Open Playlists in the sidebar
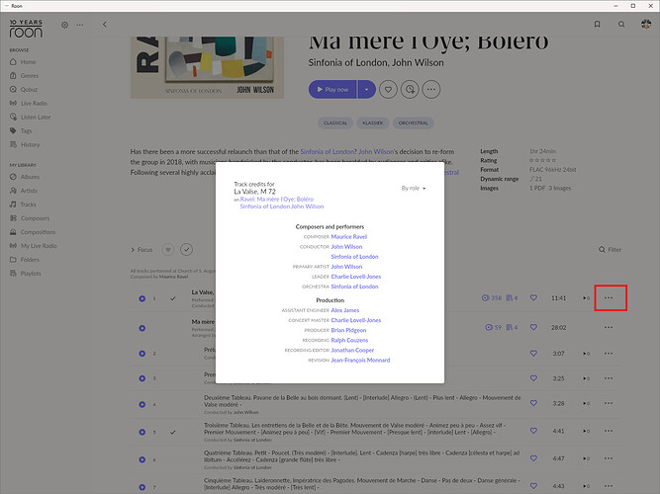 pyautogui.click(x=26, y=274)
